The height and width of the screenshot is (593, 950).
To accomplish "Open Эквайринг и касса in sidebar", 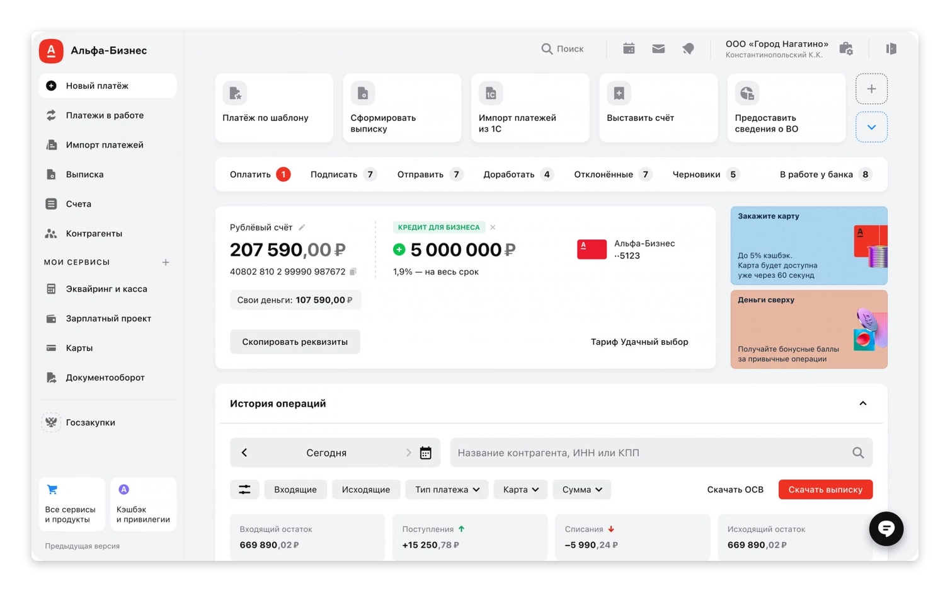I will [x=108, y=289].
